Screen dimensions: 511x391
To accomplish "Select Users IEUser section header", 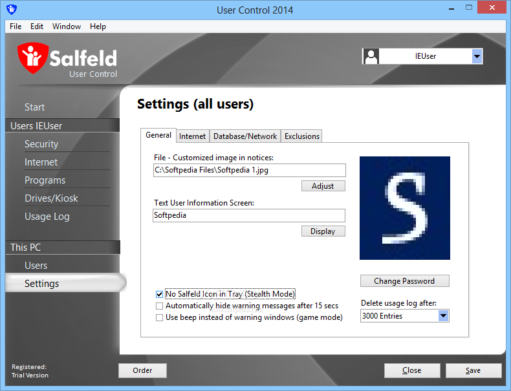I will point(62,125).
